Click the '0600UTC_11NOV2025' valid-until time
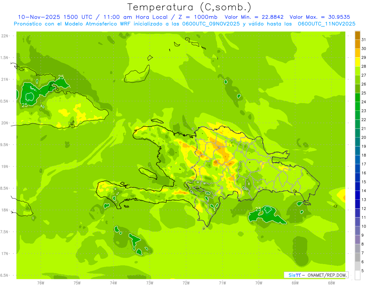Image resolution: width=372 pixels, height=287 pixels. click(326, 24)
